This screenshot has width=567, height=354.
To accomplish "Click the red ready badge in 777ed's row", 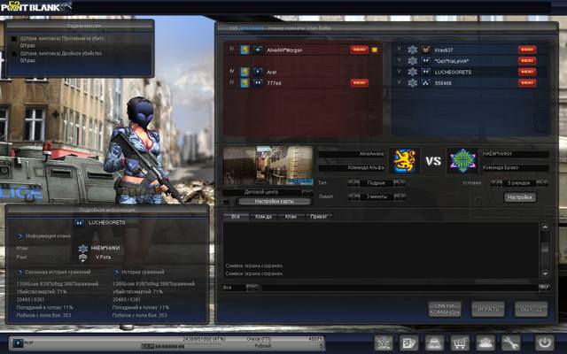I will [x=360, y=83].
